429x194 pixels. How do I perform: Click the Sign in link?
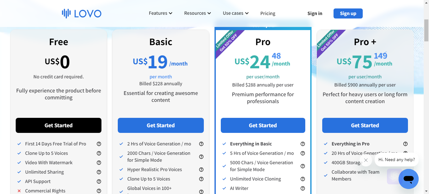click(x=315, y=13)
